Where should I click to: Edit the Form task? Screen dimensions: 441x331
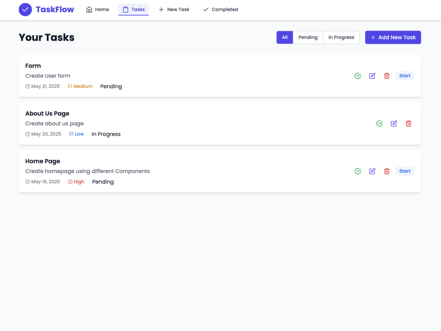pyautogui.click(x=372, y=76)
